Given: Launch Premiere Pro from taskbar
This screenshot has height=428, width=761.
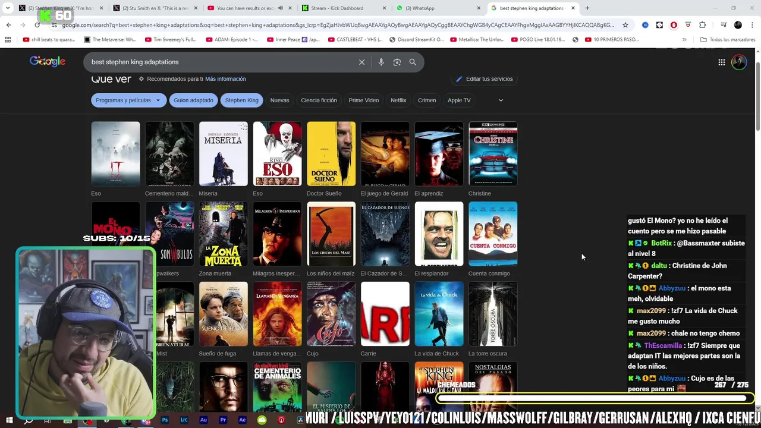Looking at the screenshot, I should tap(223, 420).
